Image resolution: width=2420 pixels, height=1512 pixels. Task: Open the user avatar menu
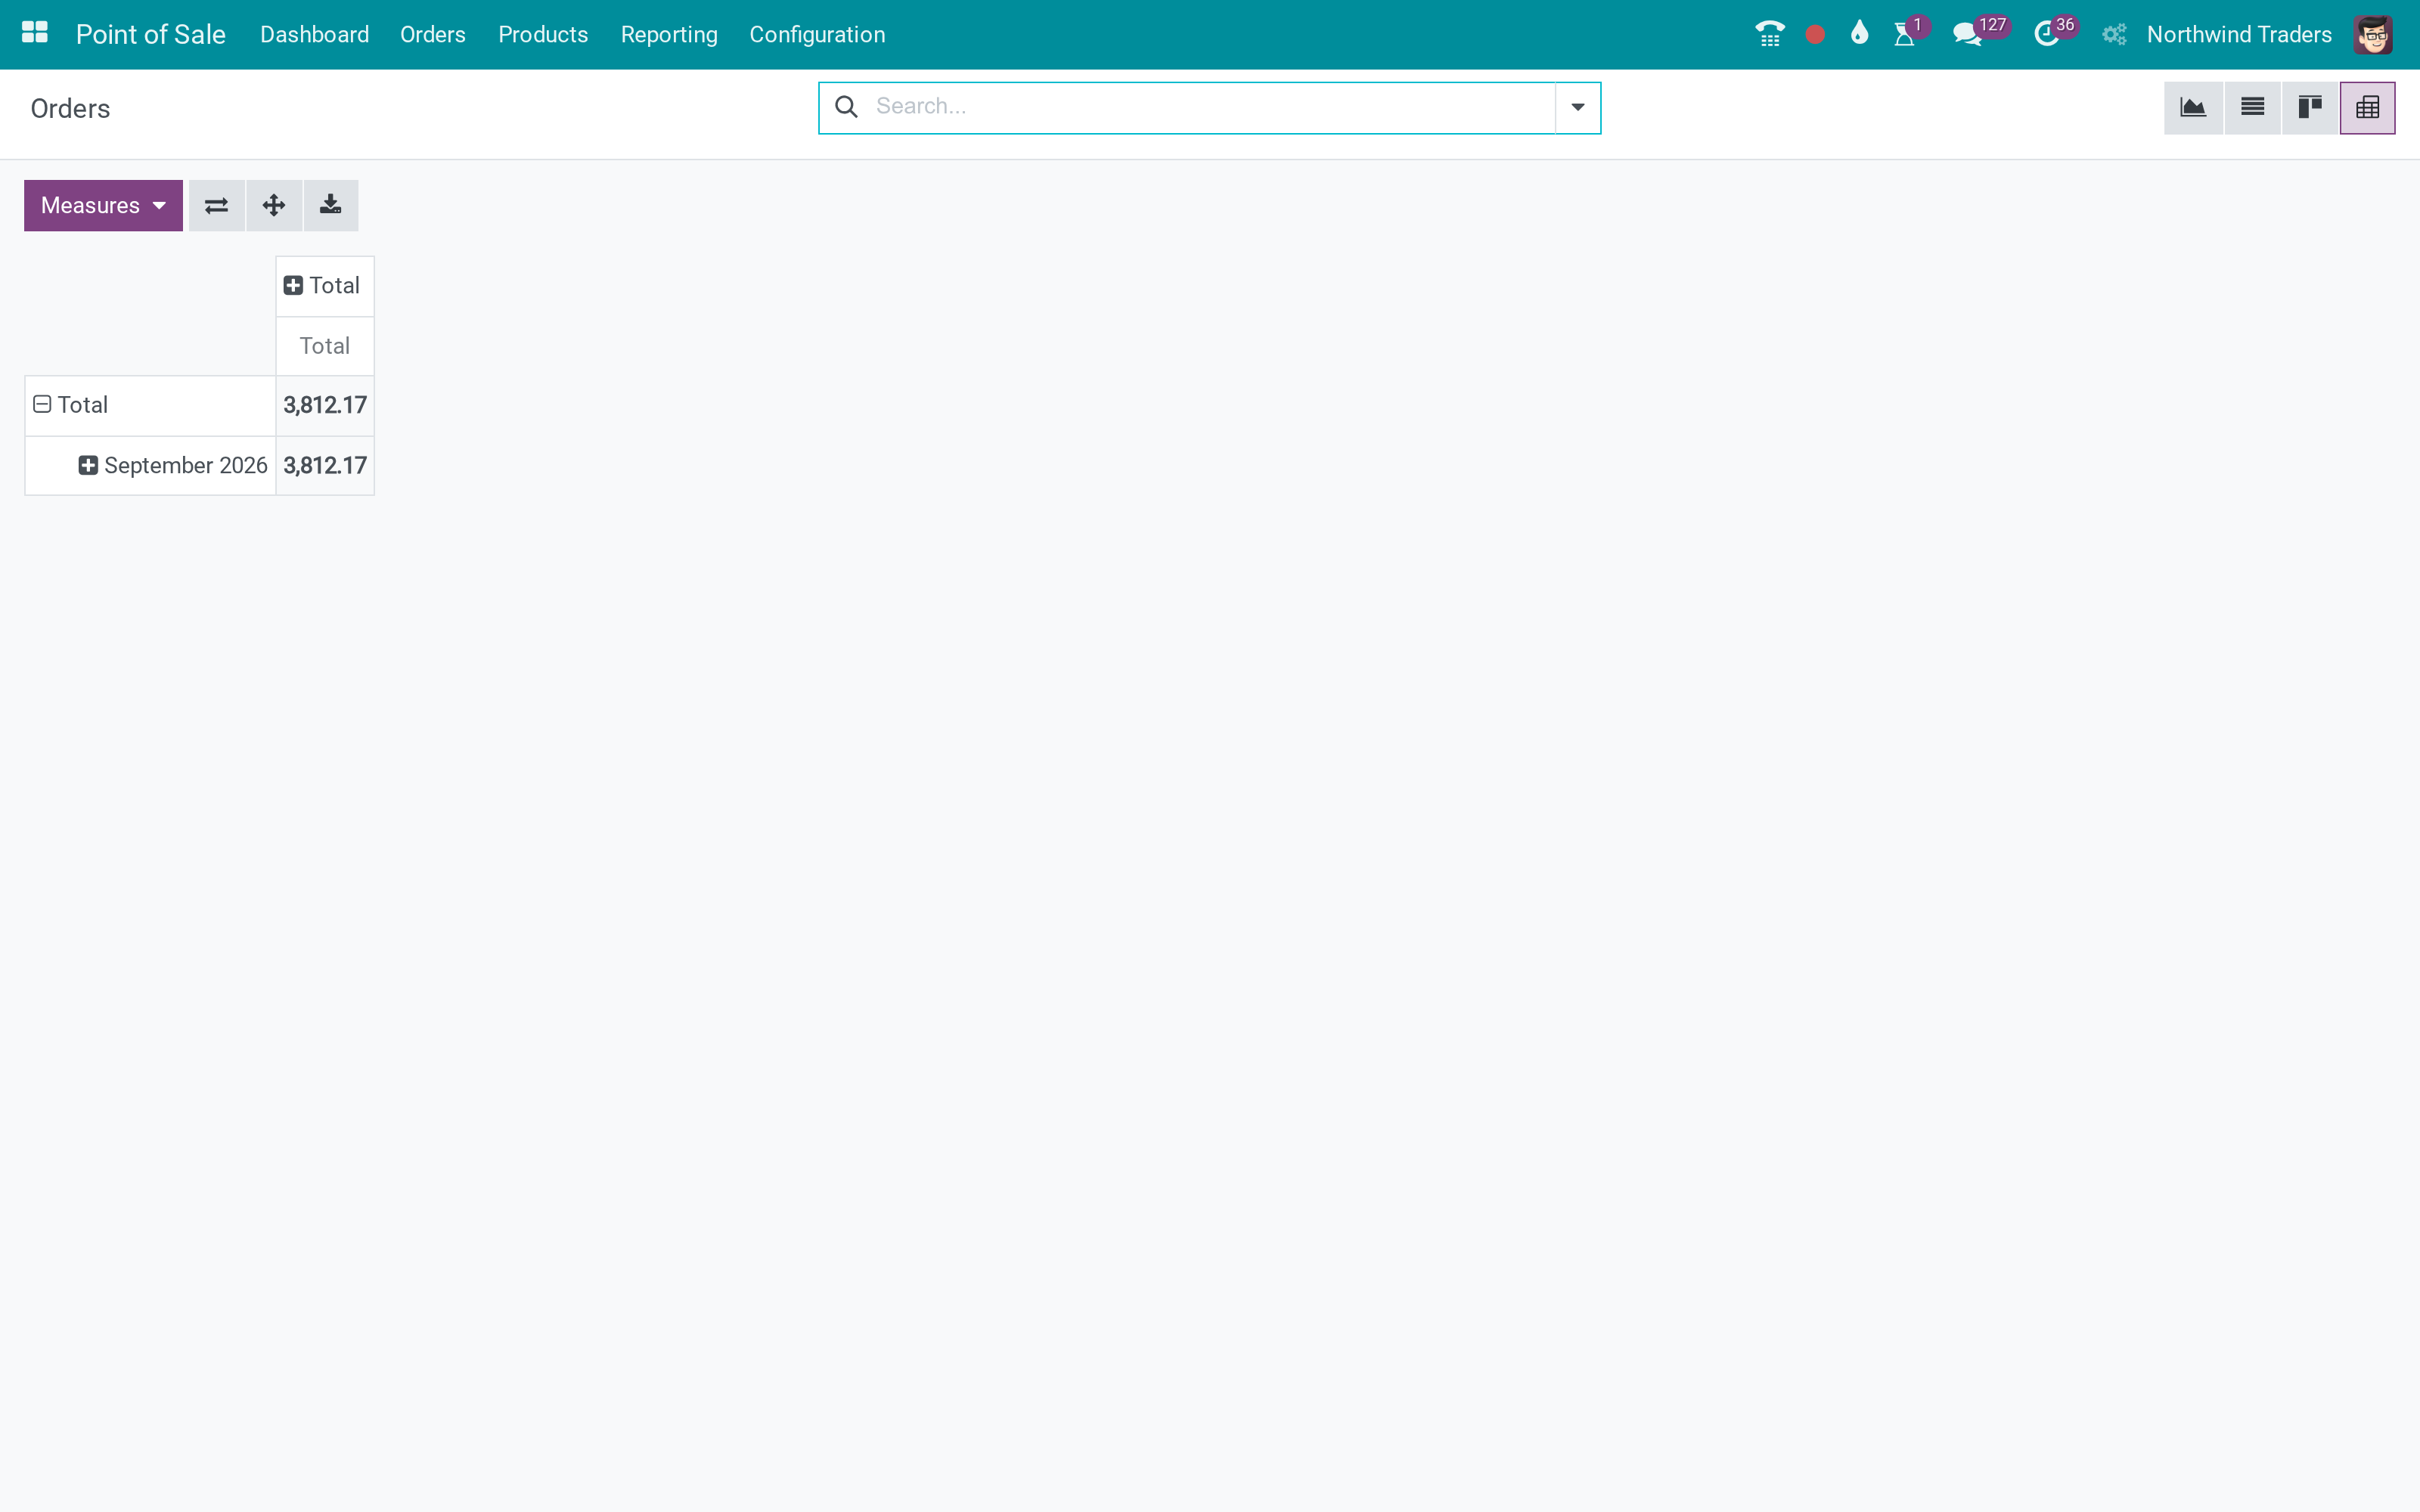coord(2373,35)
